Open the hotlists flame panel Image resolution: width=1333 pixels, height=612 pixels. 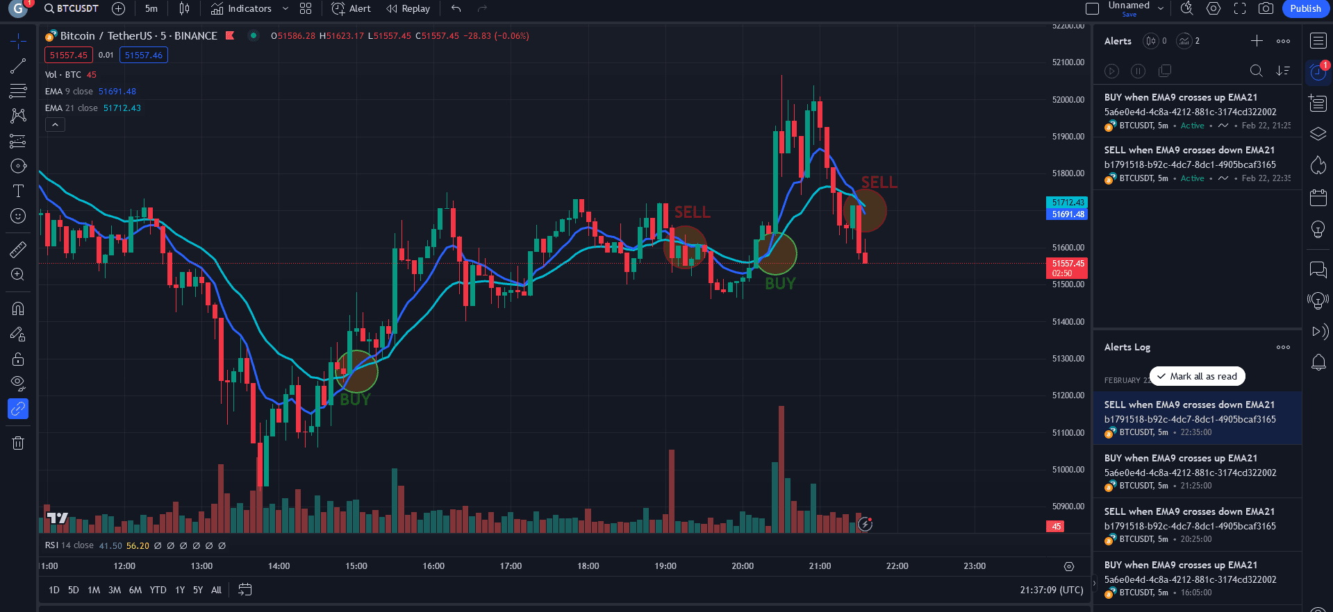(x=1318, y=165)
